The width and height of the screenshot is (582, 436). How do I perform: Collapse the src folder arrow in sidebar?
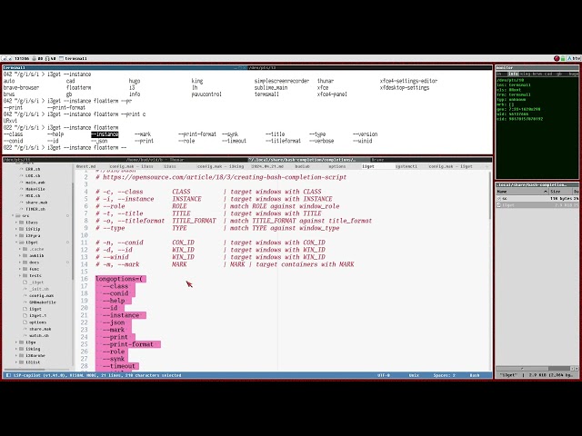click(x=14, y=215)
